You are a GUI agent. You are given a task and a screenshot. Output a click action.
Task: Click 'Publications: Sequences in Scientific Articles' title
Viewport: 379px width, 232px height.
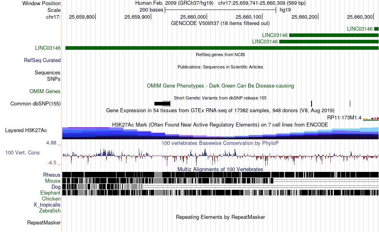click(221, 67)
